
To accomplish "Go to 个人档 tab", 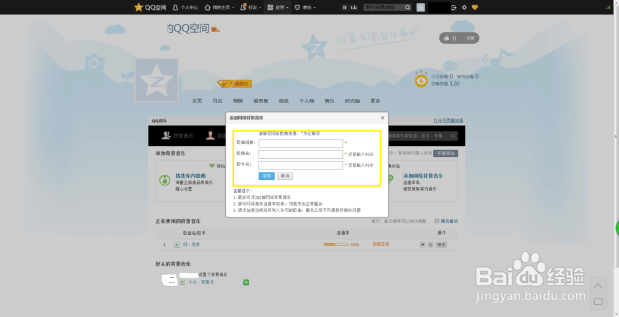I will tap(306, 101).
